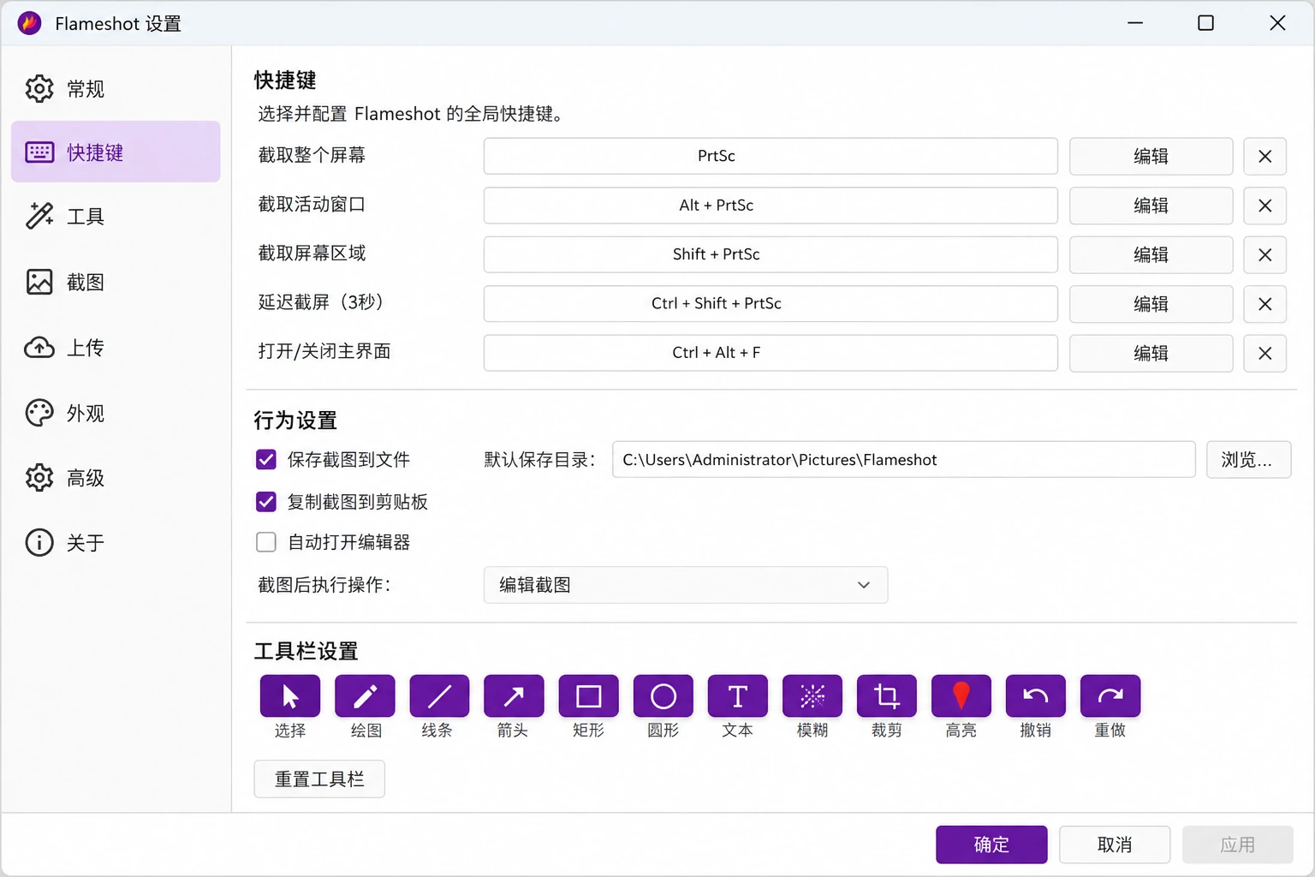
Task: Click the 工具栏设置 section heading
Action: pos(306,651)
